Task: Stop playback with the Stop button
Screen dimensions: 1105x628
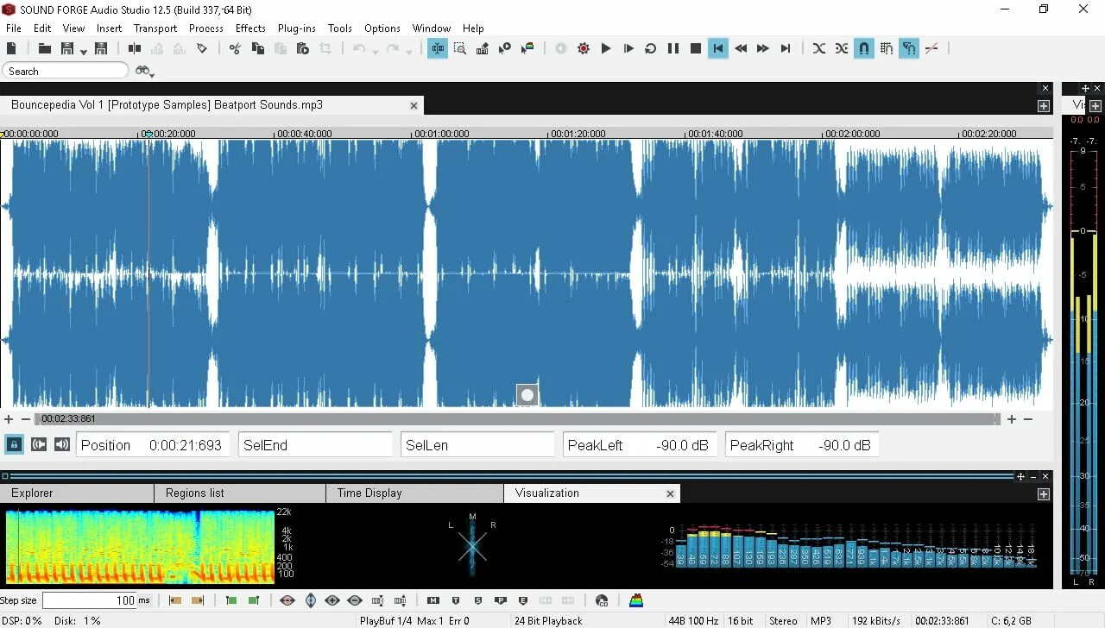Action: click(696, 49)
